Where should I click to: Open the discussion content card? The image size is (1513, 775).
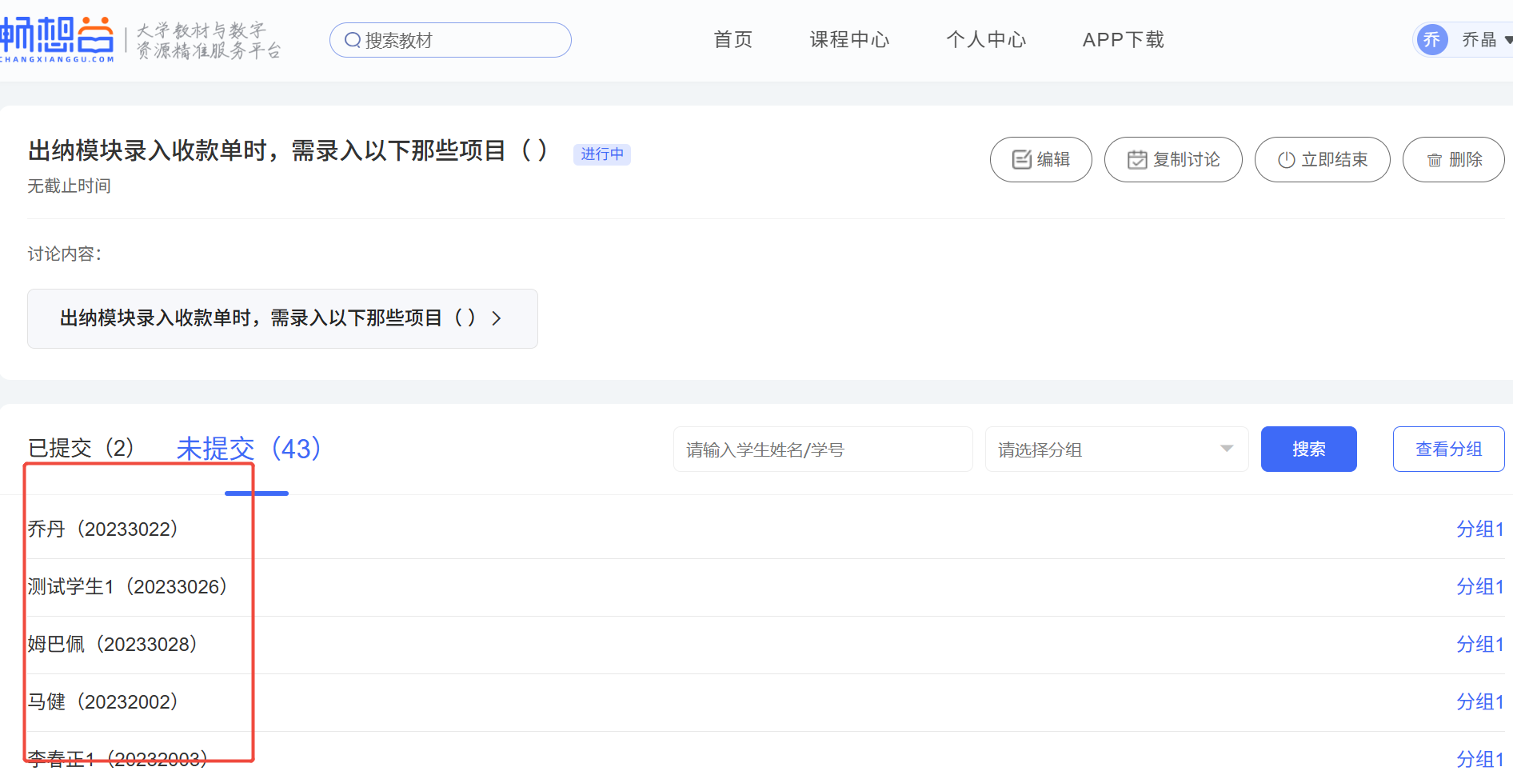282,318
